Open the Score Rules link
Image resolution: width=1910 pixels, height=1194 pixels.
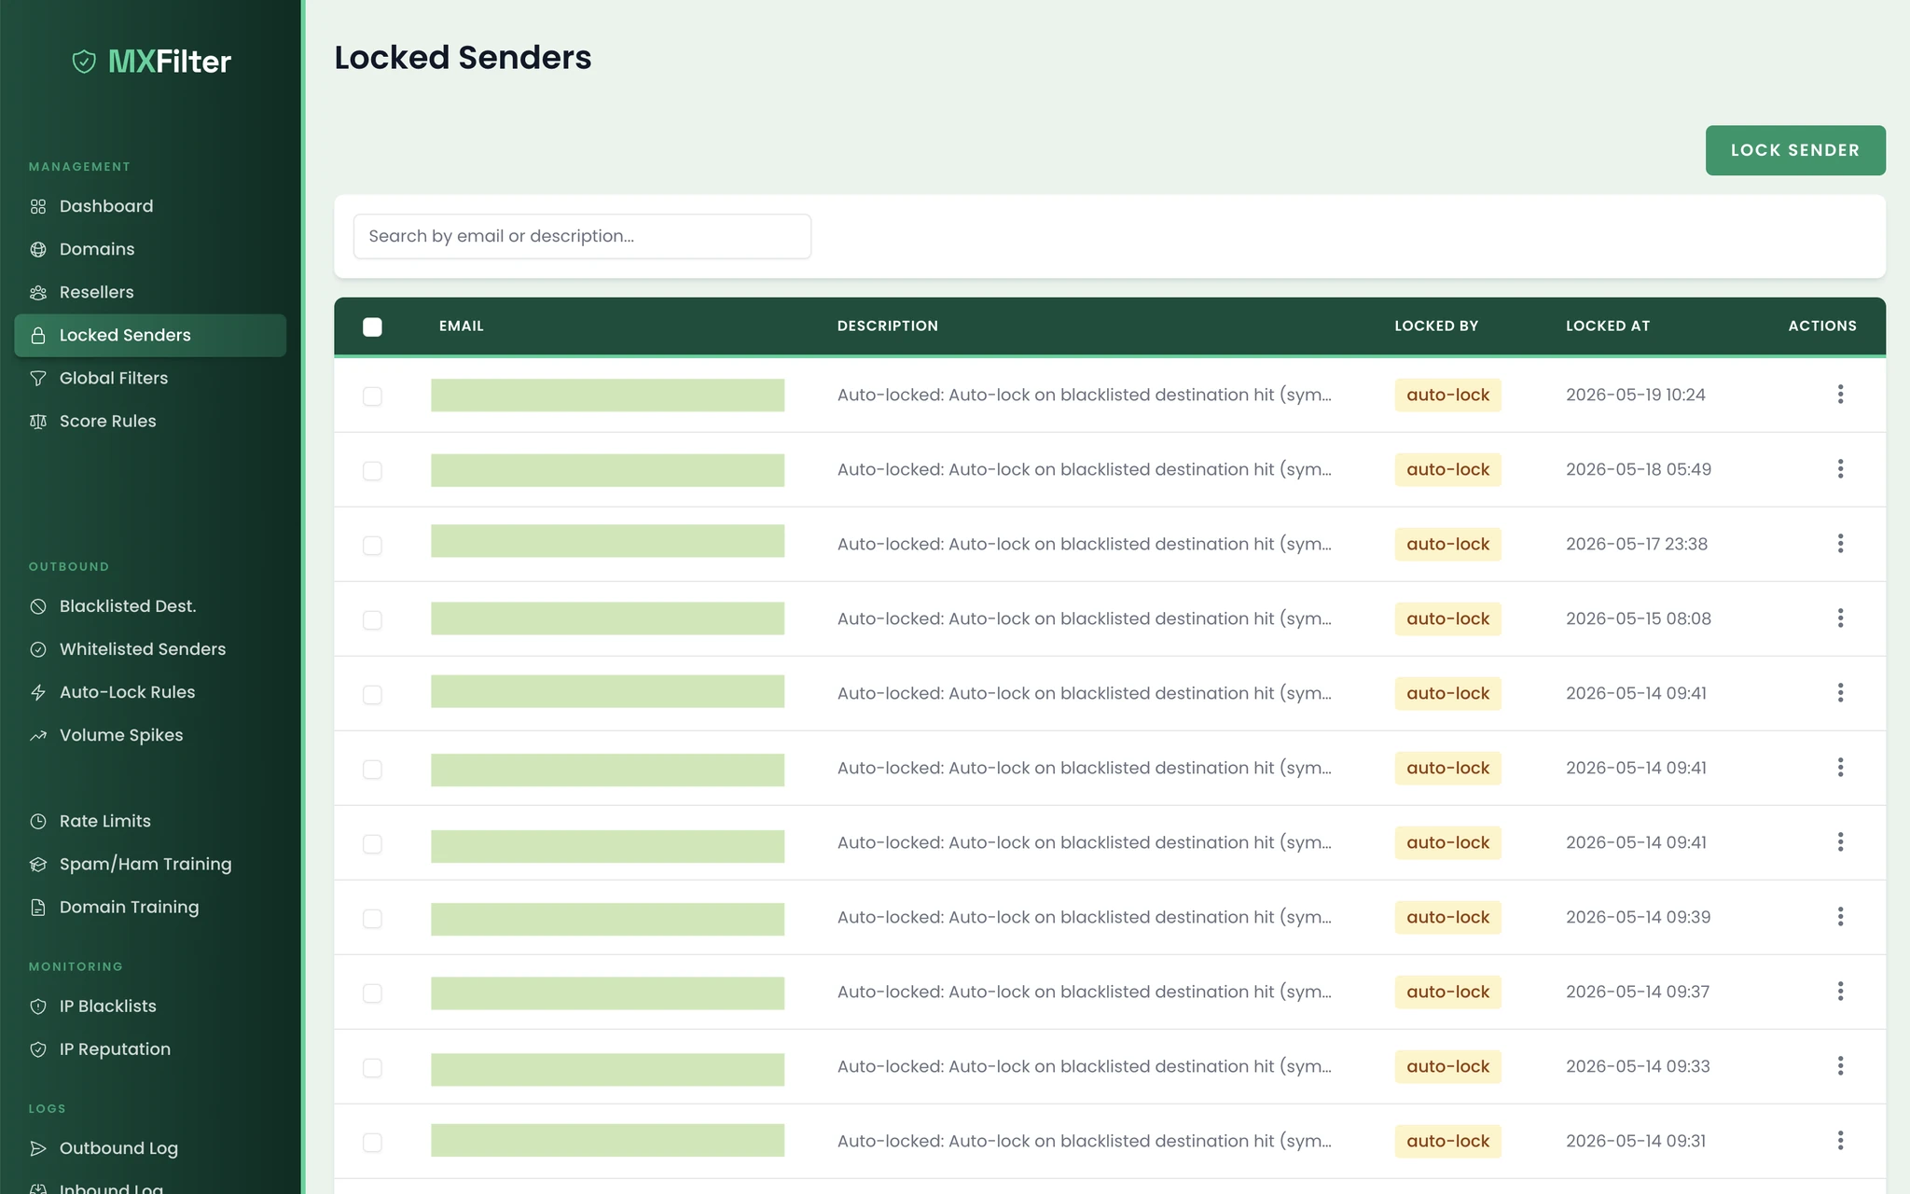[150, 421]
